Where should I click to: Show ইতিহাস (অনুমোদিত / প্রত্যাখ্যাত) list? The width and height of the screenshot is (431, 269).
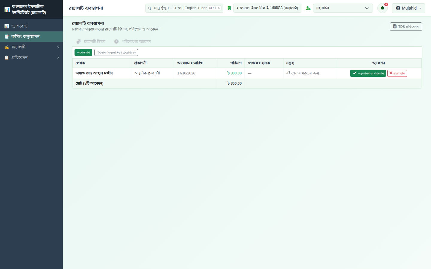[x=116, y=53]
